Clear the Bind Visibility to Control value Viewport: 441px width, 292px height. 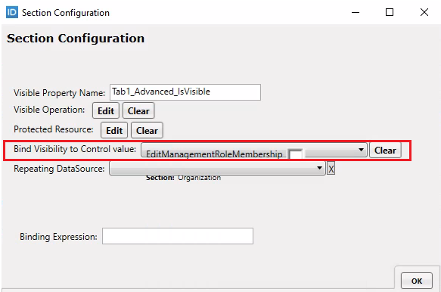385,151
